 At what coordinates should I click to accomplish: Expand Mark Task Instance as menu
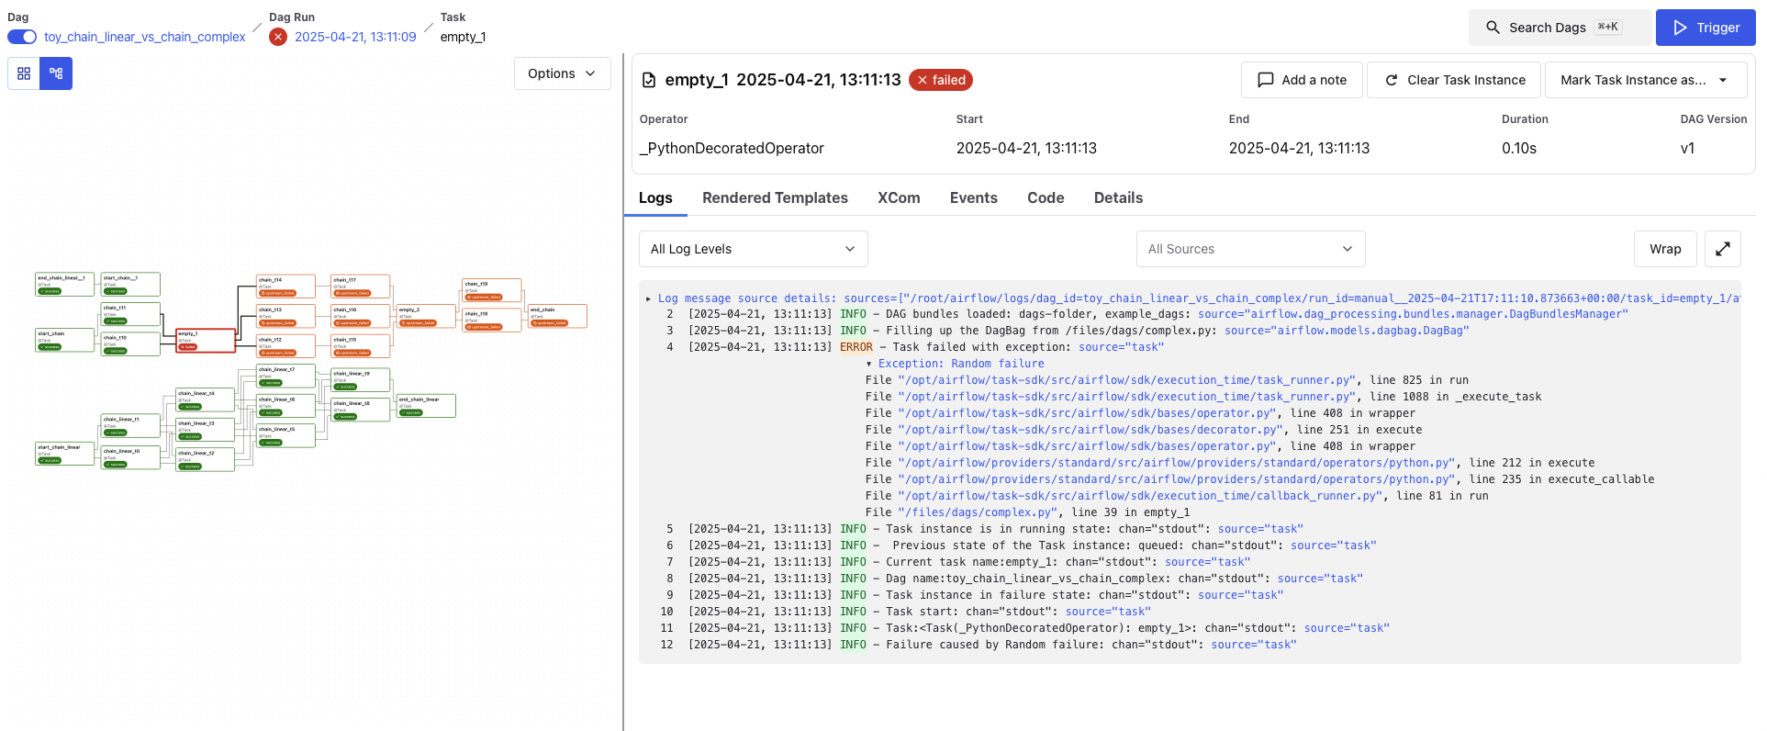[1645, 80]
